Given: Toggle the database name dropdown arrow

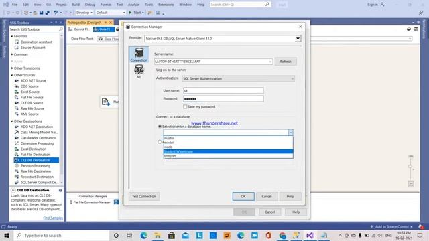Looking at the screenshot, I should point(290,133).
